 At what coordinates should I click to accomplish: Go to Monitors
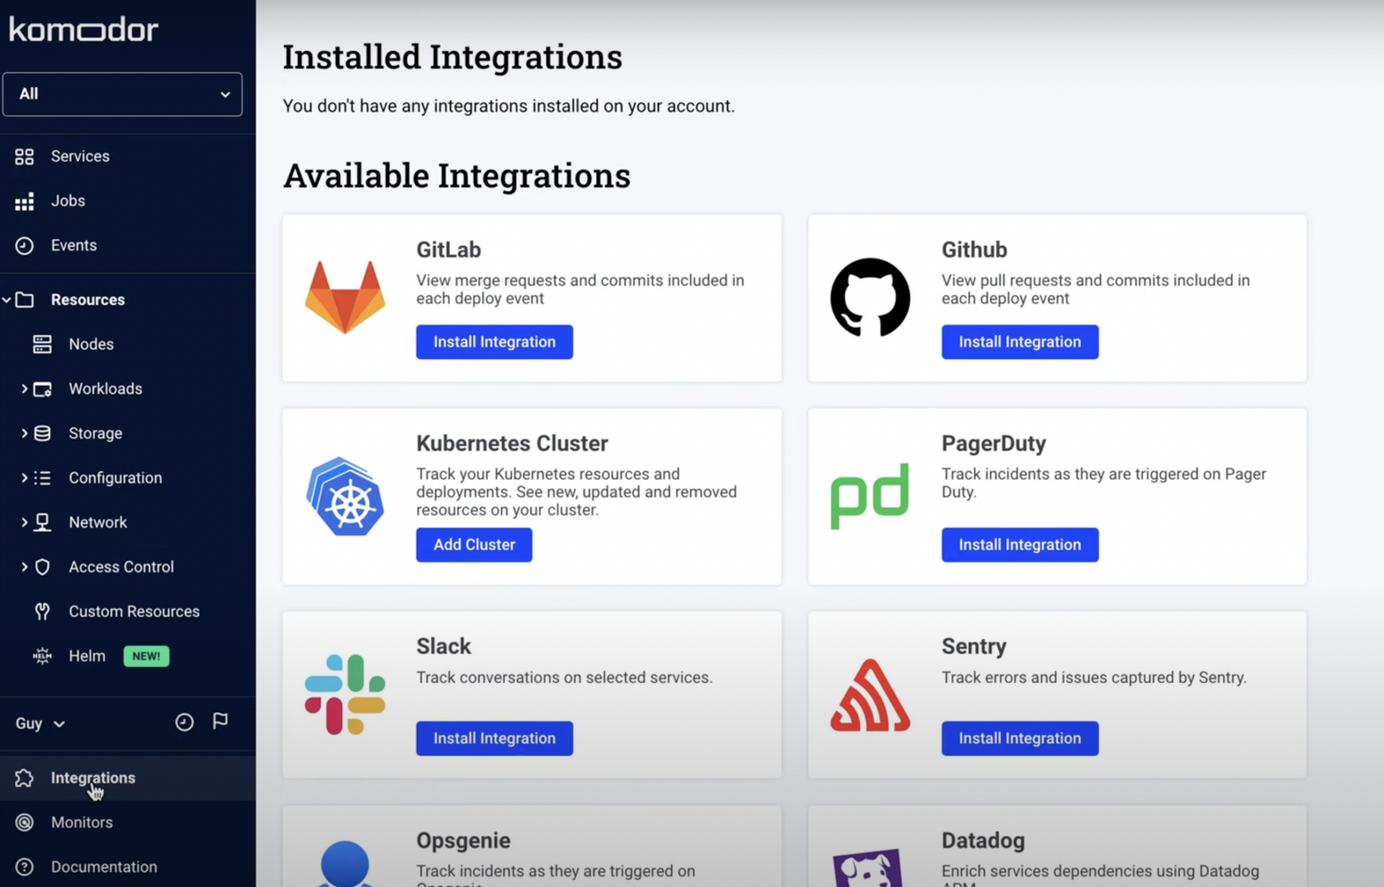click(82, 823)
